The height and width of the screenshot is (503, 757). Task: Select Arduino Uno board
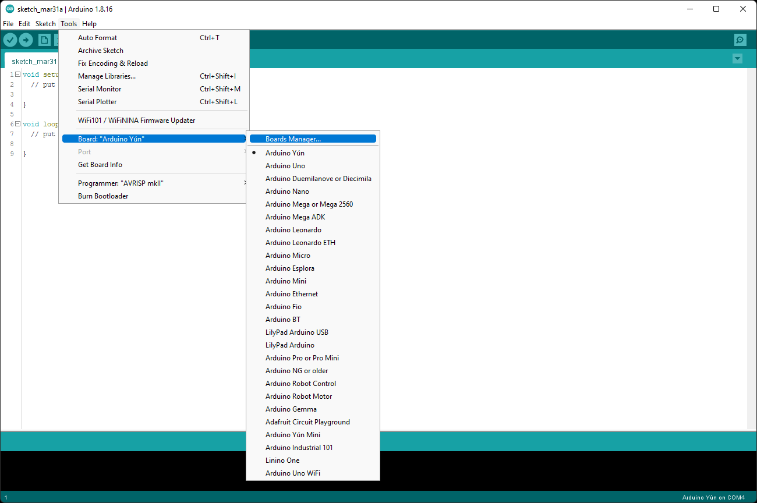click(313, 166)
